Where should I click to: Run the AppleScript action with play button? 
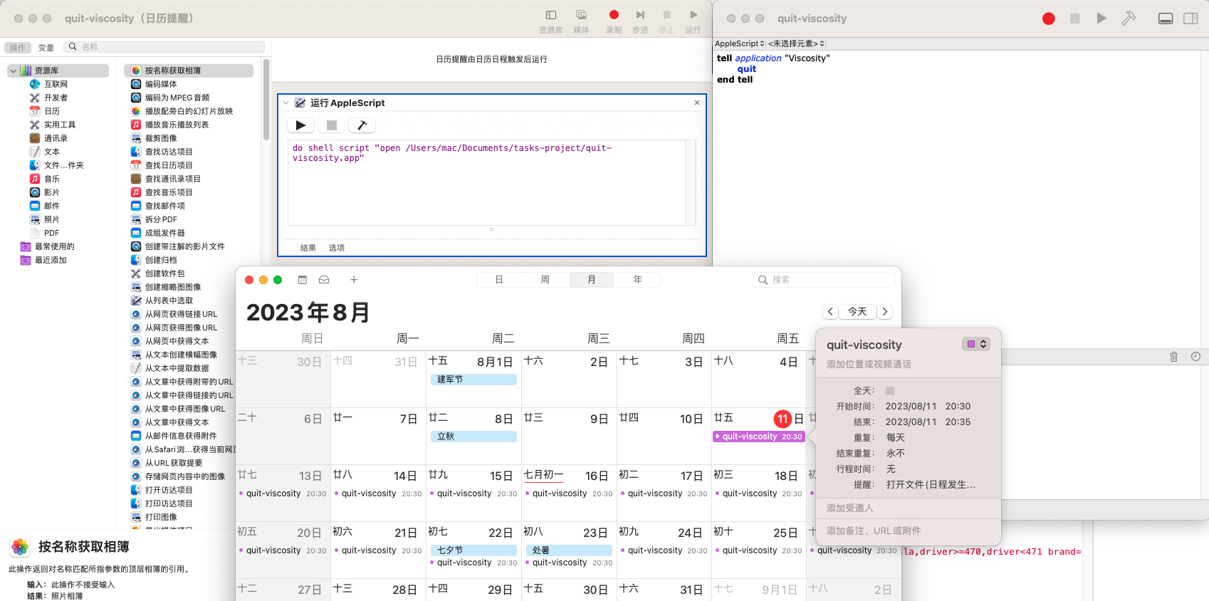[x=300, y=125]
